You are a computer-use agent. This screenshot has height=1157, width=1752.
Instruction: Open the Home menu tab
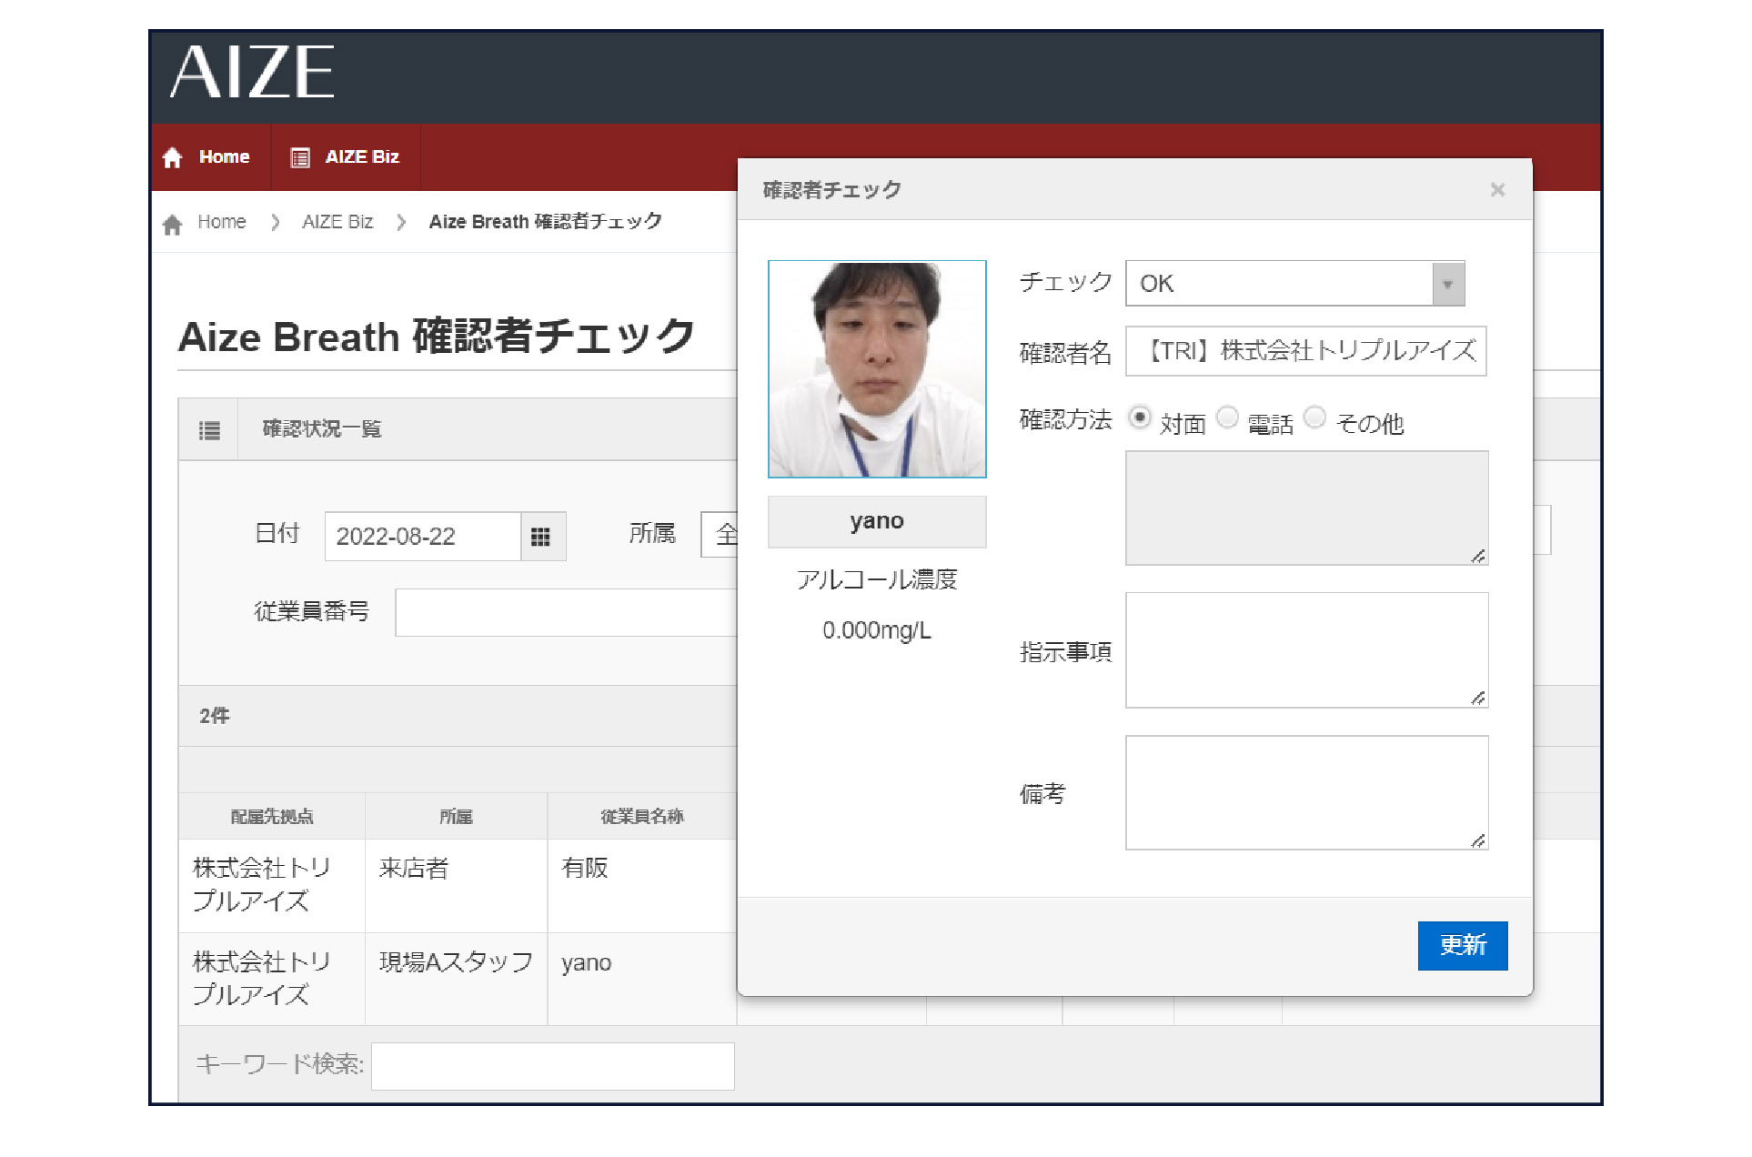223,157
